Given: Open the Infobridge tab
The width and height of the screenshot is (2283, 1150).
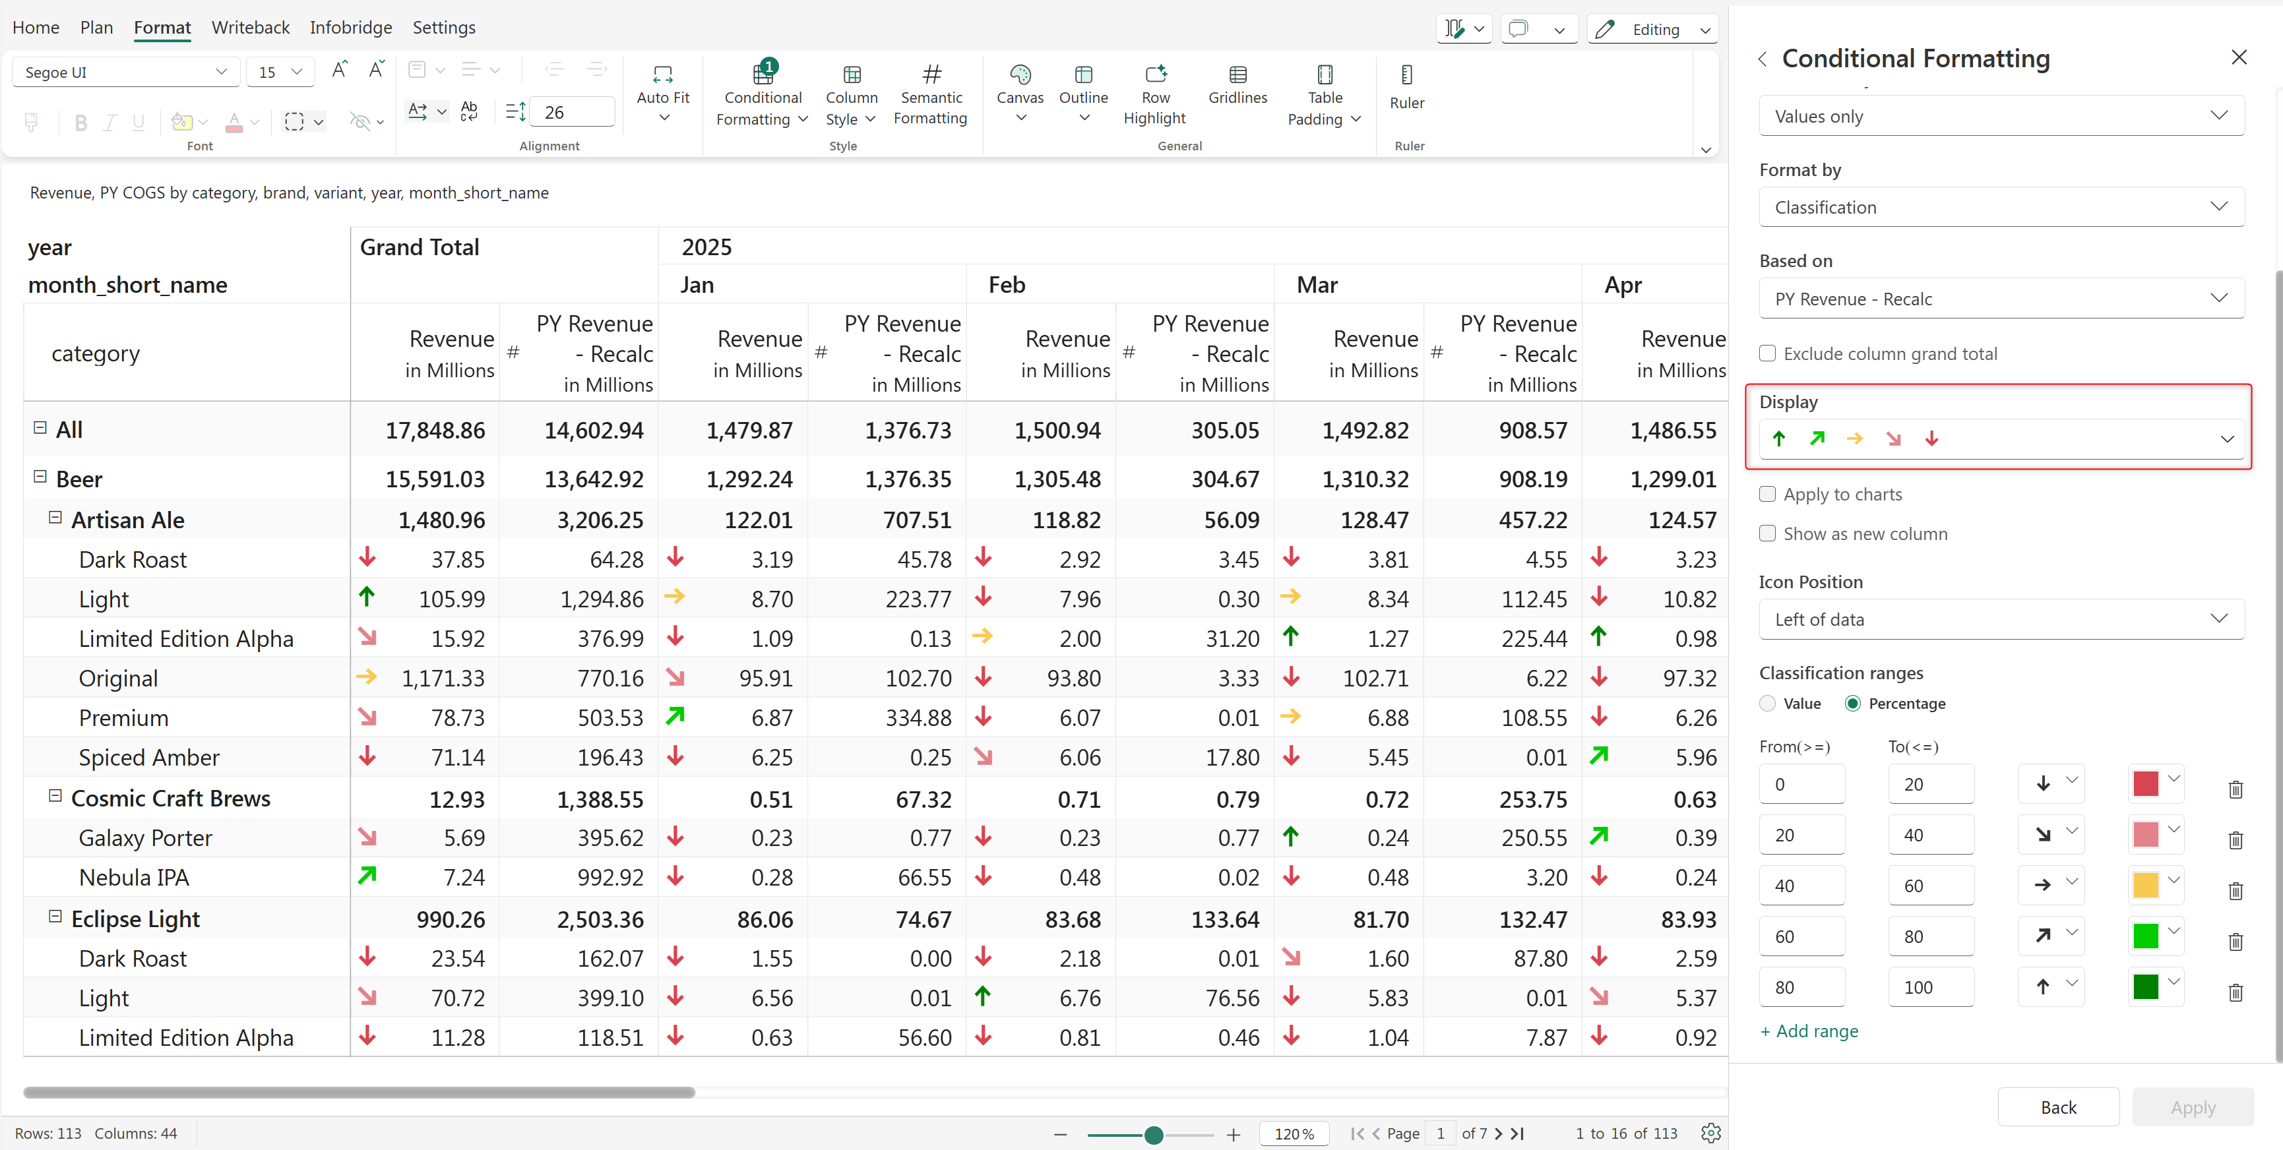Looking at the screenshot, I should [x=350, y=28].
